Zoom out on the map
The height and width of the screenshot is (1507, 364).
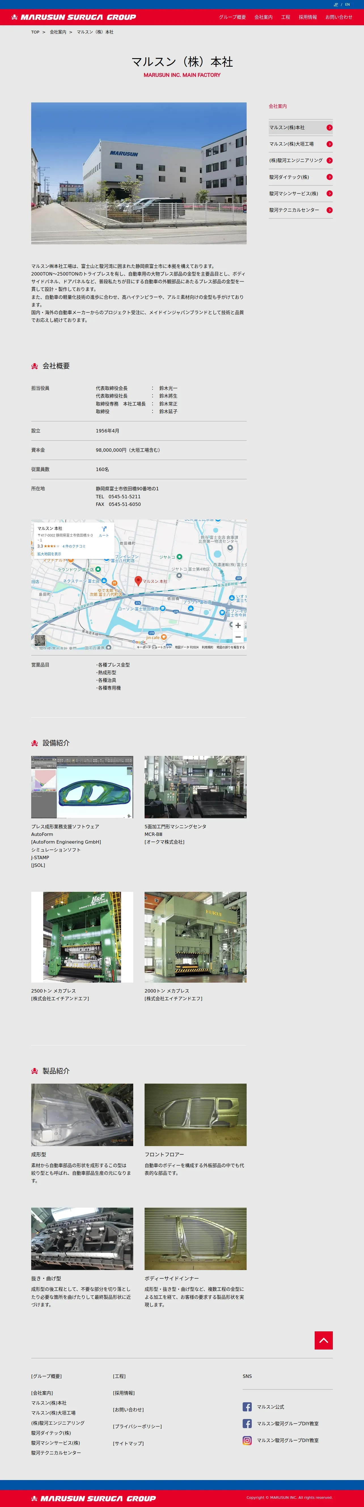click(x=238, y=636)
